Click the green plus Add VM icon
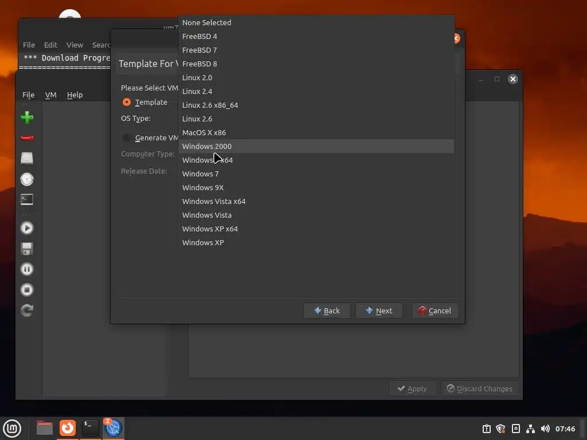This screenshot has width=587, height=440. coord(27,117)
